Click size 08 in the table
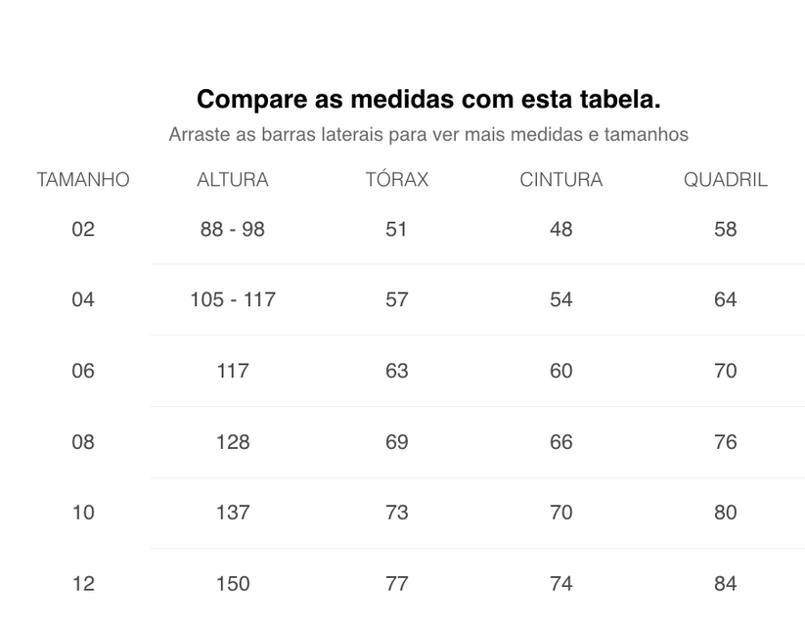This screenshot has height=627, width=805. [x=83, y=442]
